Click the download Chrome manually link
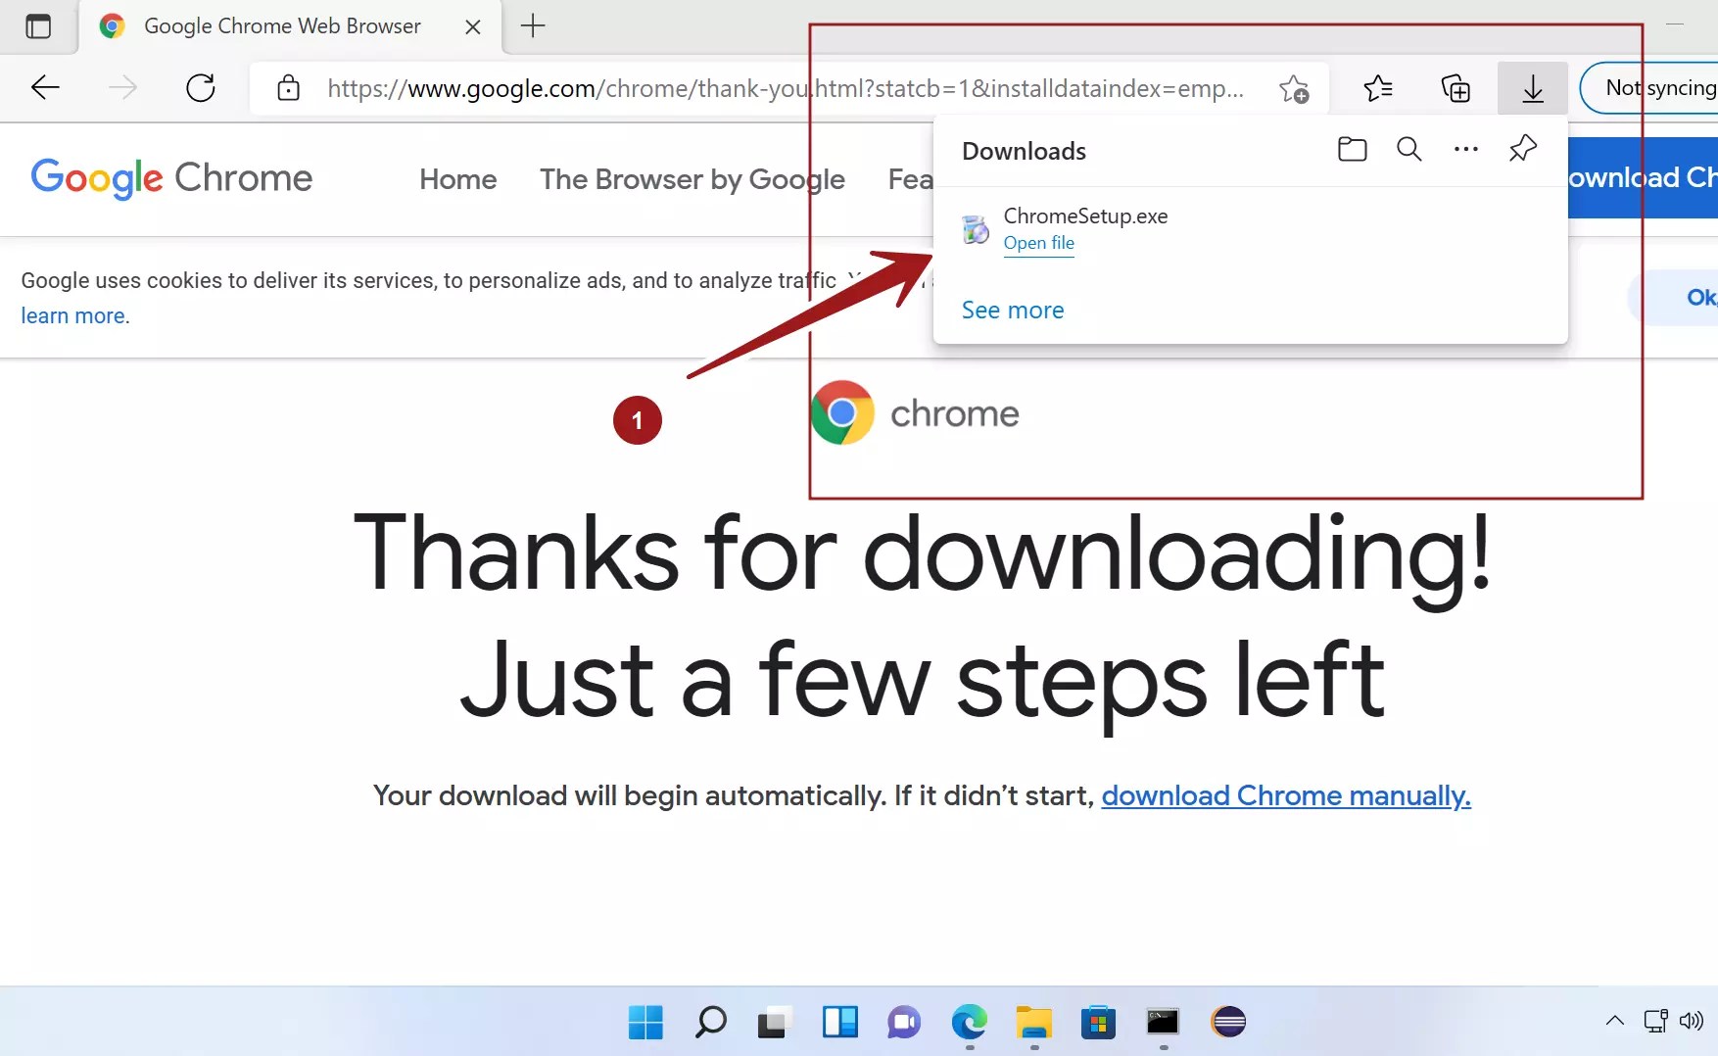The width and height of the screenshot is (1718, 1056). click(x=1286, y=795)
